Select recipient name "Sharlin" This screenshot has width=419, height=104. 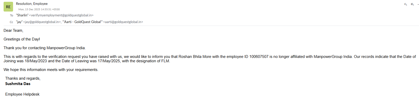pos(22,15)
